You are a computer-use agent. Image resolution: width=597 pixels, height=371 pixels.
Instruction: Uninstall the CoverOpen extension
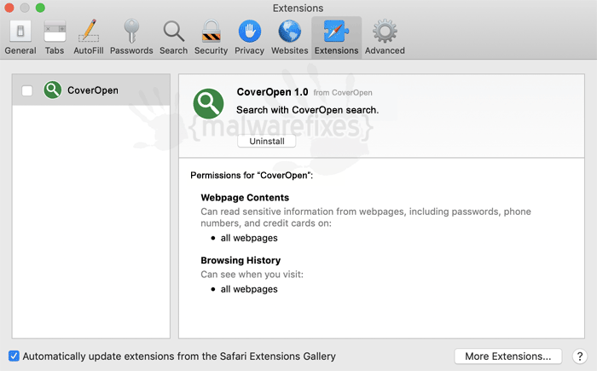(266, 141)
